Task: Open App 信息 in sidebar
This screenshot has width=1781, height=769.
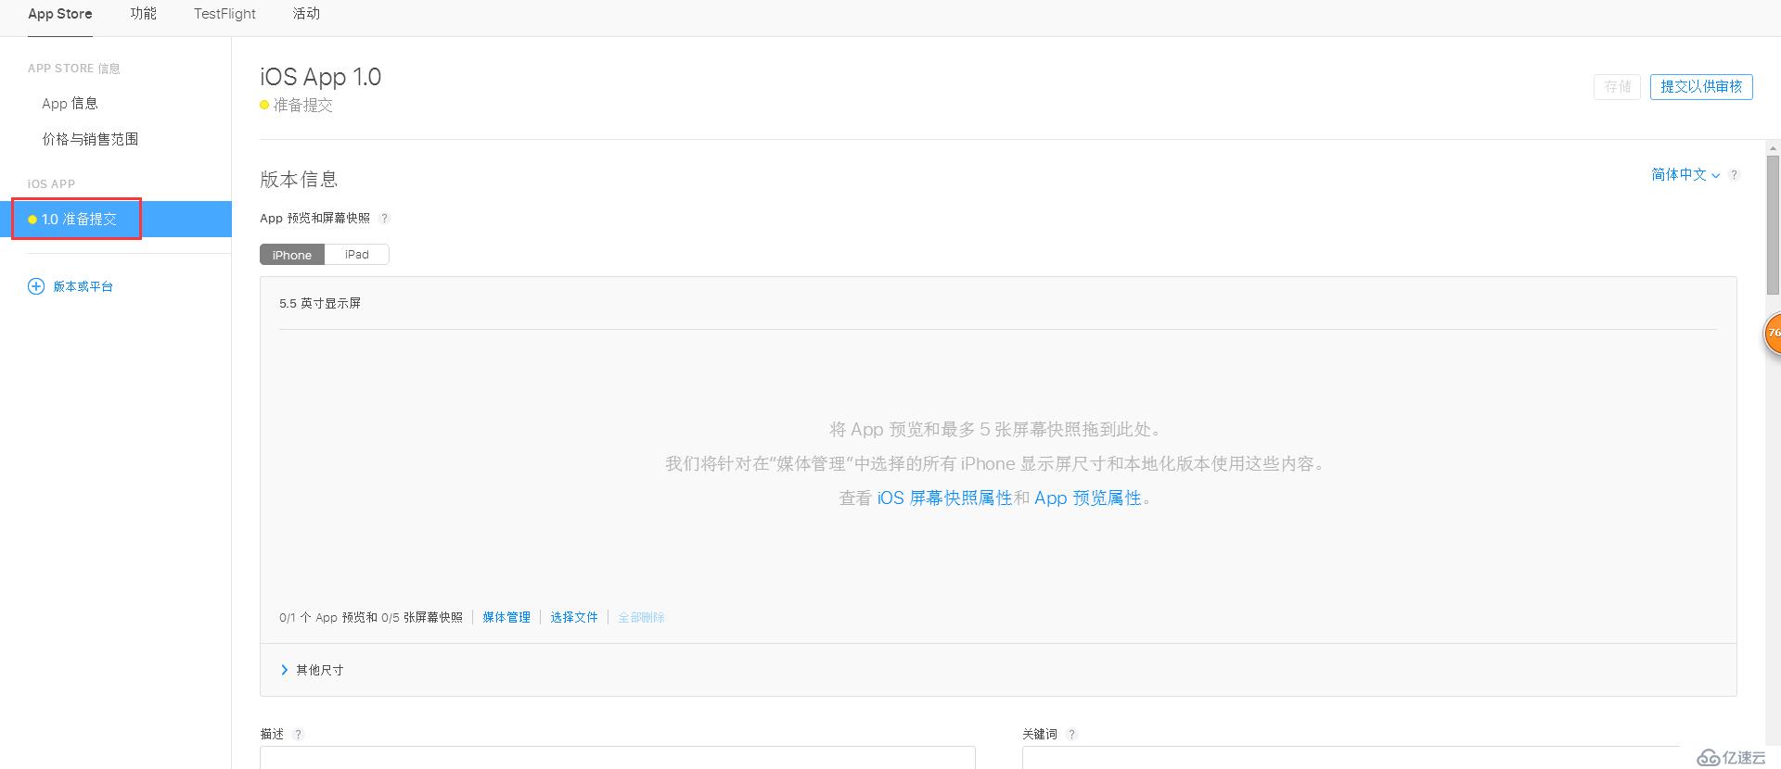Action: click(x=70, y=104)
